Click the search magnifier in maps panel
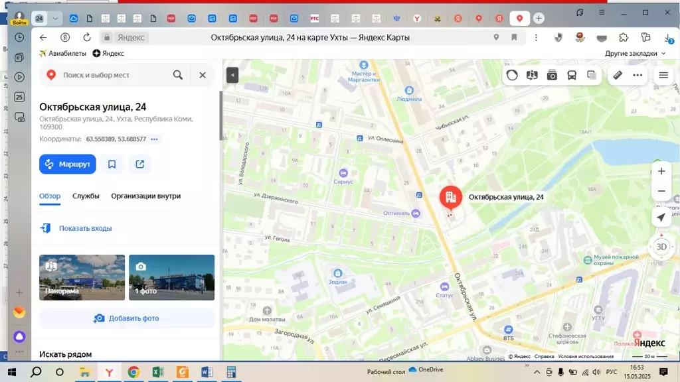Screen dimensions: 680x382 pyautogui.click(x=178, y=75)
